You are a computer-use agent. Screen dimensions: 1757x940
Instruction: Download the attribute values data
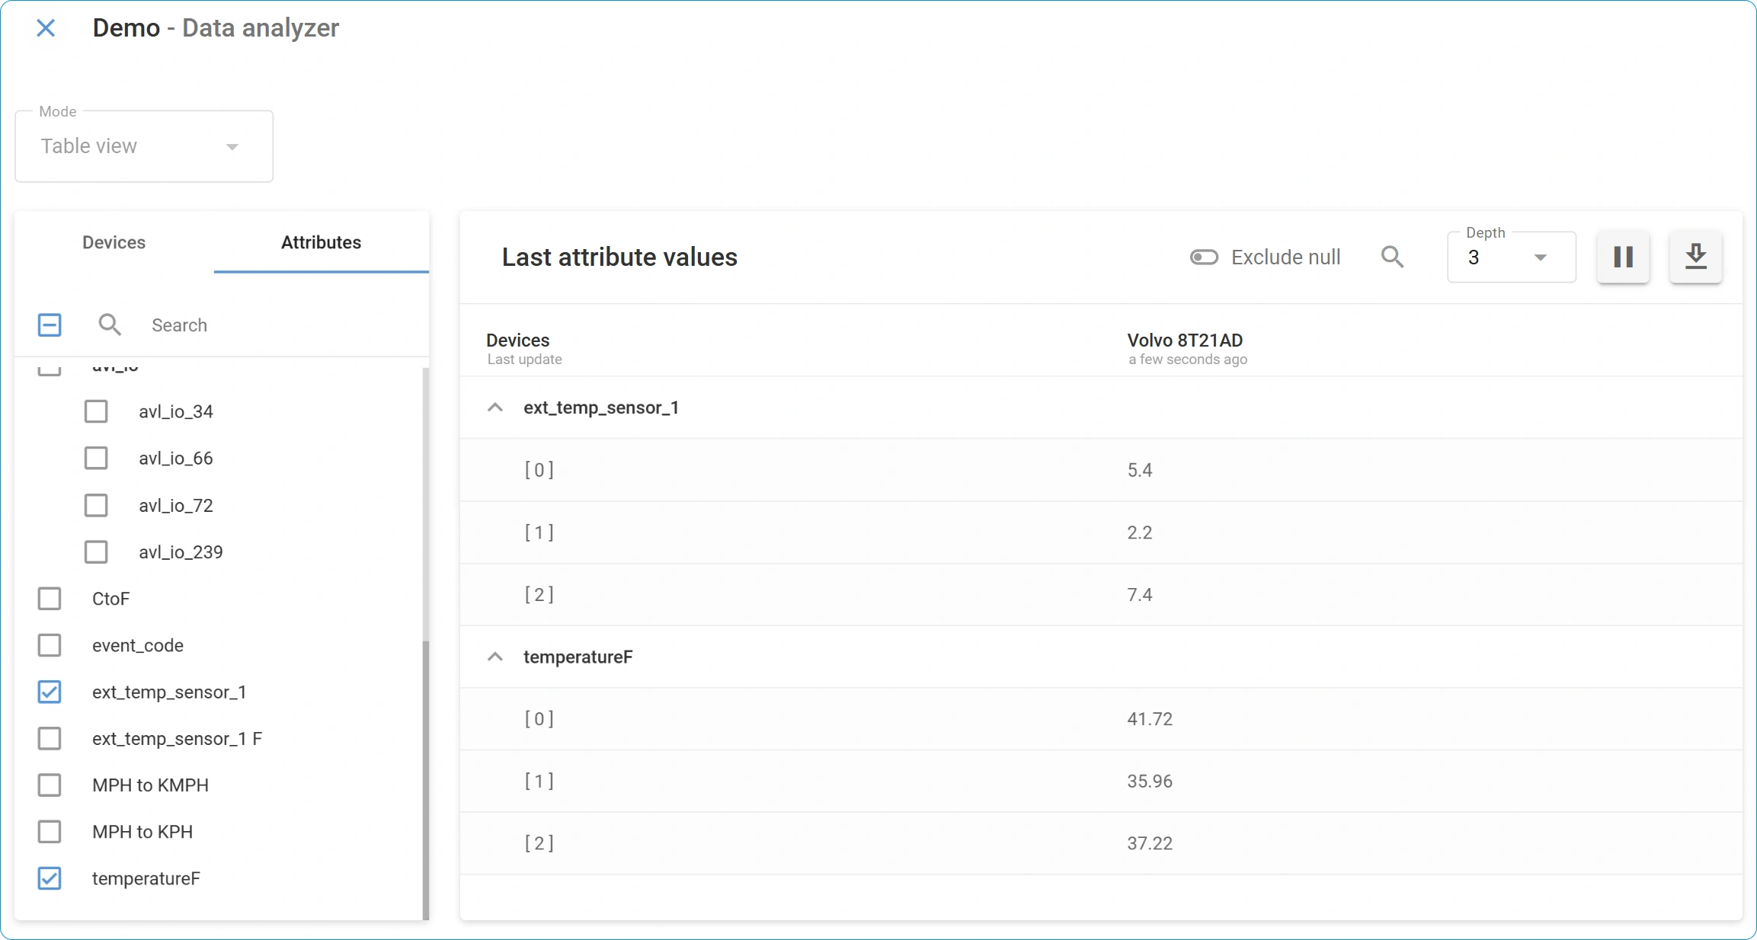click(1695, 257)
